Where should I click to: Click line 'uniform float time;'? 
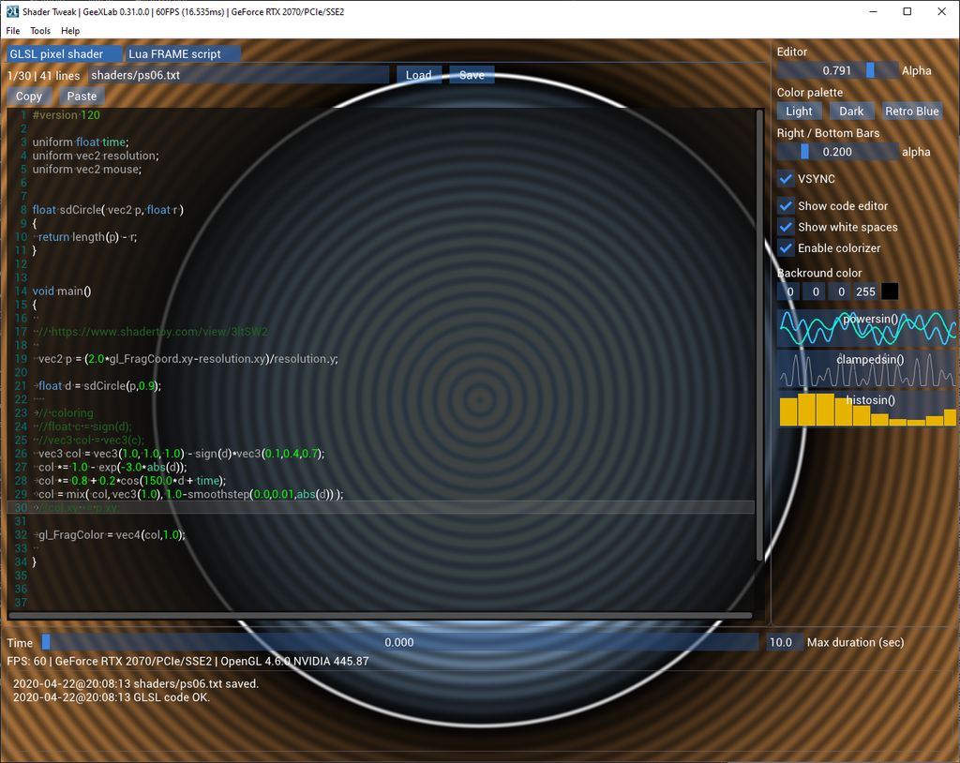pyautogui.click(x=81, y=142)
